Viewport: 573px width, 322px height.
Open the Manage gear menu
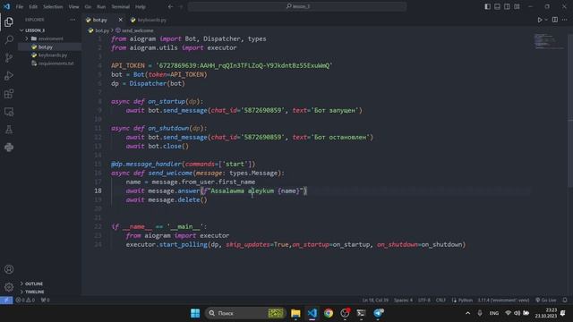click(9, 287)
